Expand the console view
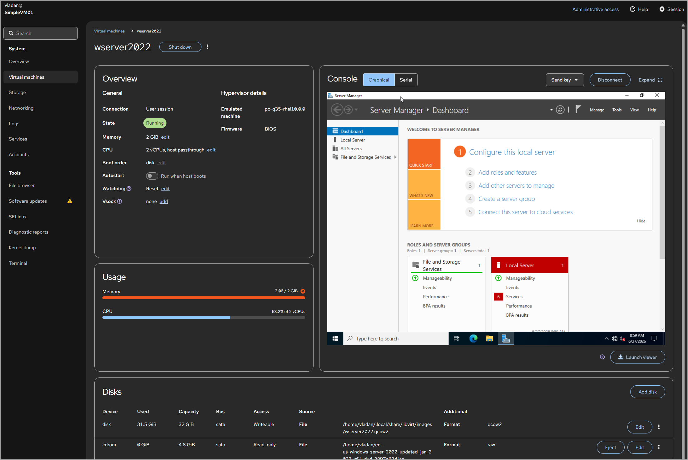The image size is (688, 460). 651,80
